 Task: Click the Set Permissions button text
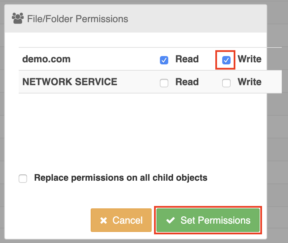pos(215,220)
